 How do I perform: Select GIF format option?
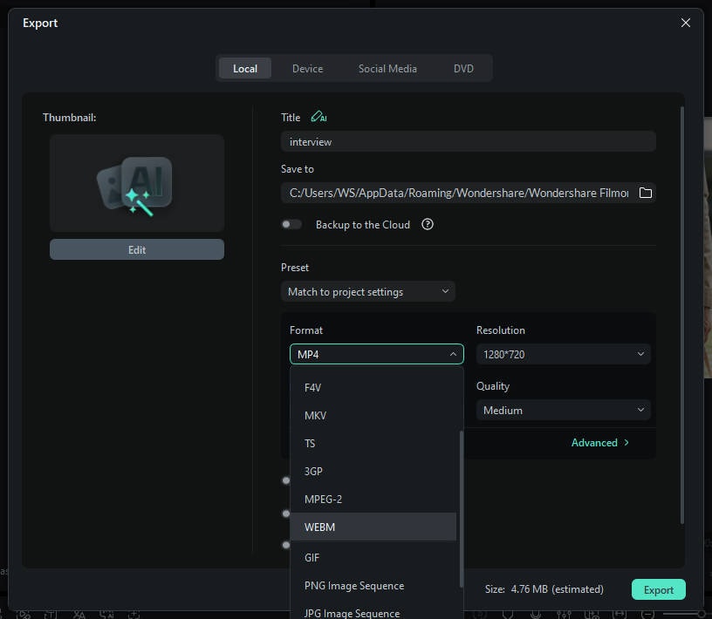[x=373, y=557]
